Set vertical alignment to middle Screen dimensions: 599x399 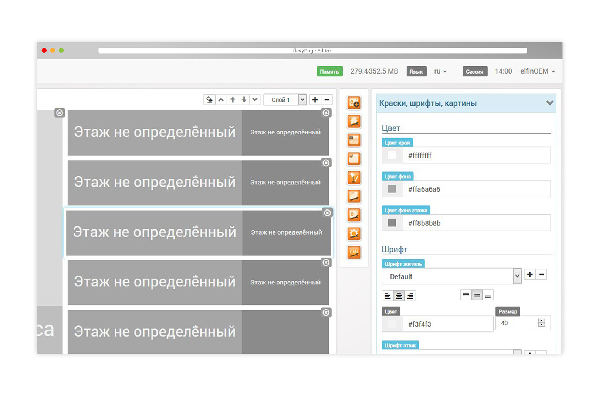(x=477, y=295)
